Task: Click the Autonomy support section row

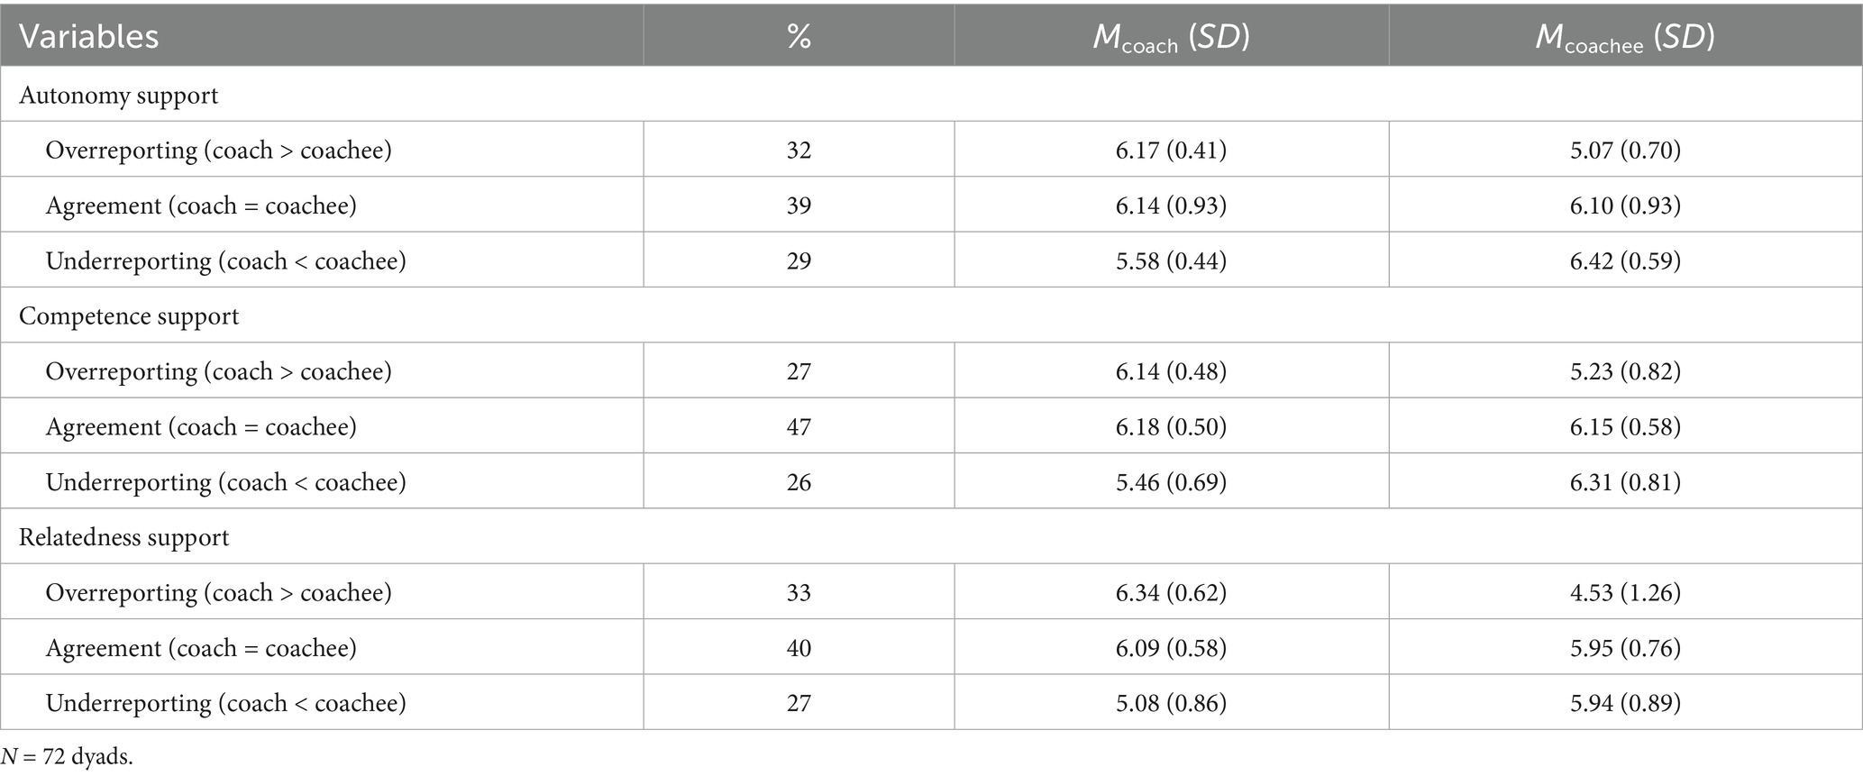Action: [119, 95]
